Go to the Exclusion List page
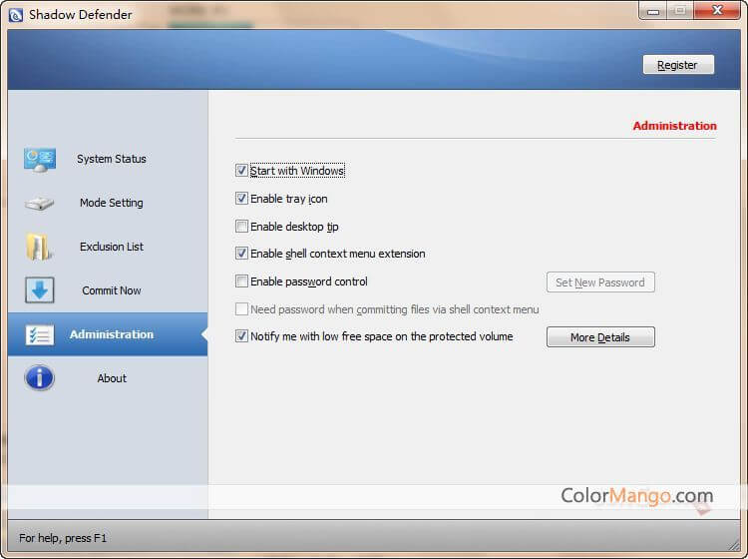Viewport: 748px width, 559px height. pos(111,247)
